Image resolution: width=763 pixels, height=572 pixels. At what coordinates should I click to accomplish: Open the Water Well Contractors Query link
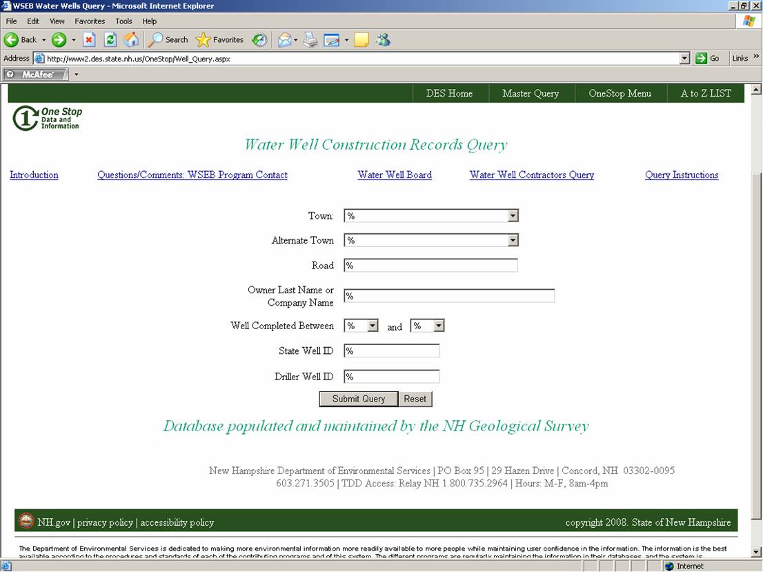pos(531,175)
